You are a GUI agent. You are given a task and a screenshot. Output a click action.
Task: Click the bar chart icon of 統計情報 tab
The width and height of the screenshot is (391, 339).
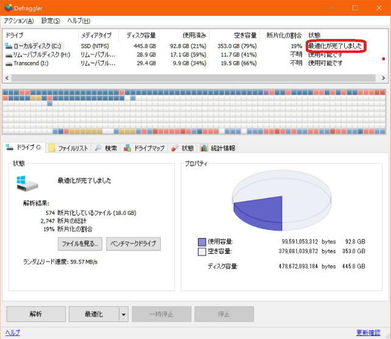pyautogui.click(x=204, y=148)
